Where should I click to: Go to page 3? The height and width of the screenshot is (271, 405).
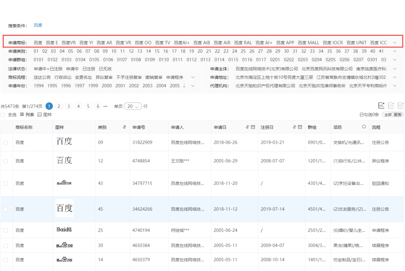69,106
